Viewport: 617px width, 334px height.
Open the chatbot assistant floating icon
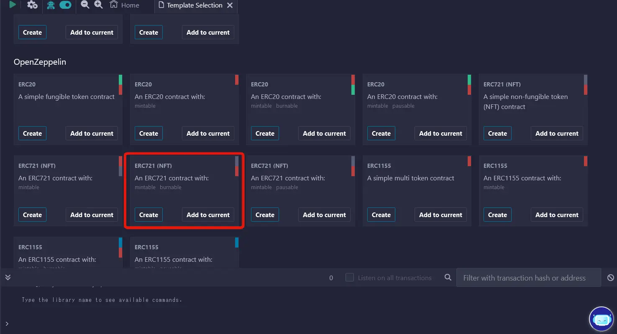point(601,319)
